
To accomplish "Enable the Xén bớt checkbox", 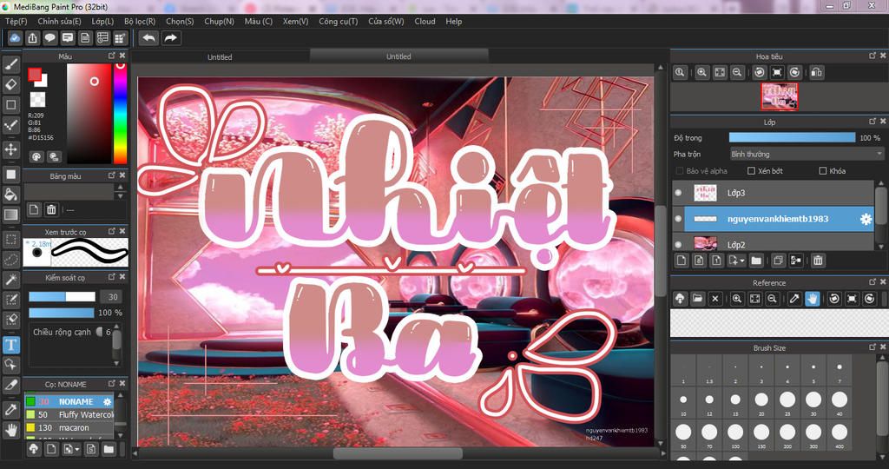I will 751,171.
